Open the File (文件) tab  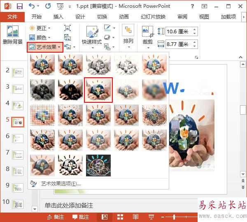[x=12, y=17]
